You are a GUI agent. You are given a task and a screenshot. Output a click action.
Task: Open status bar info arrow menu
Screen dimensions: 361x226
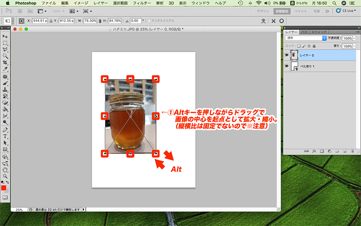click(x=84, y=210)
